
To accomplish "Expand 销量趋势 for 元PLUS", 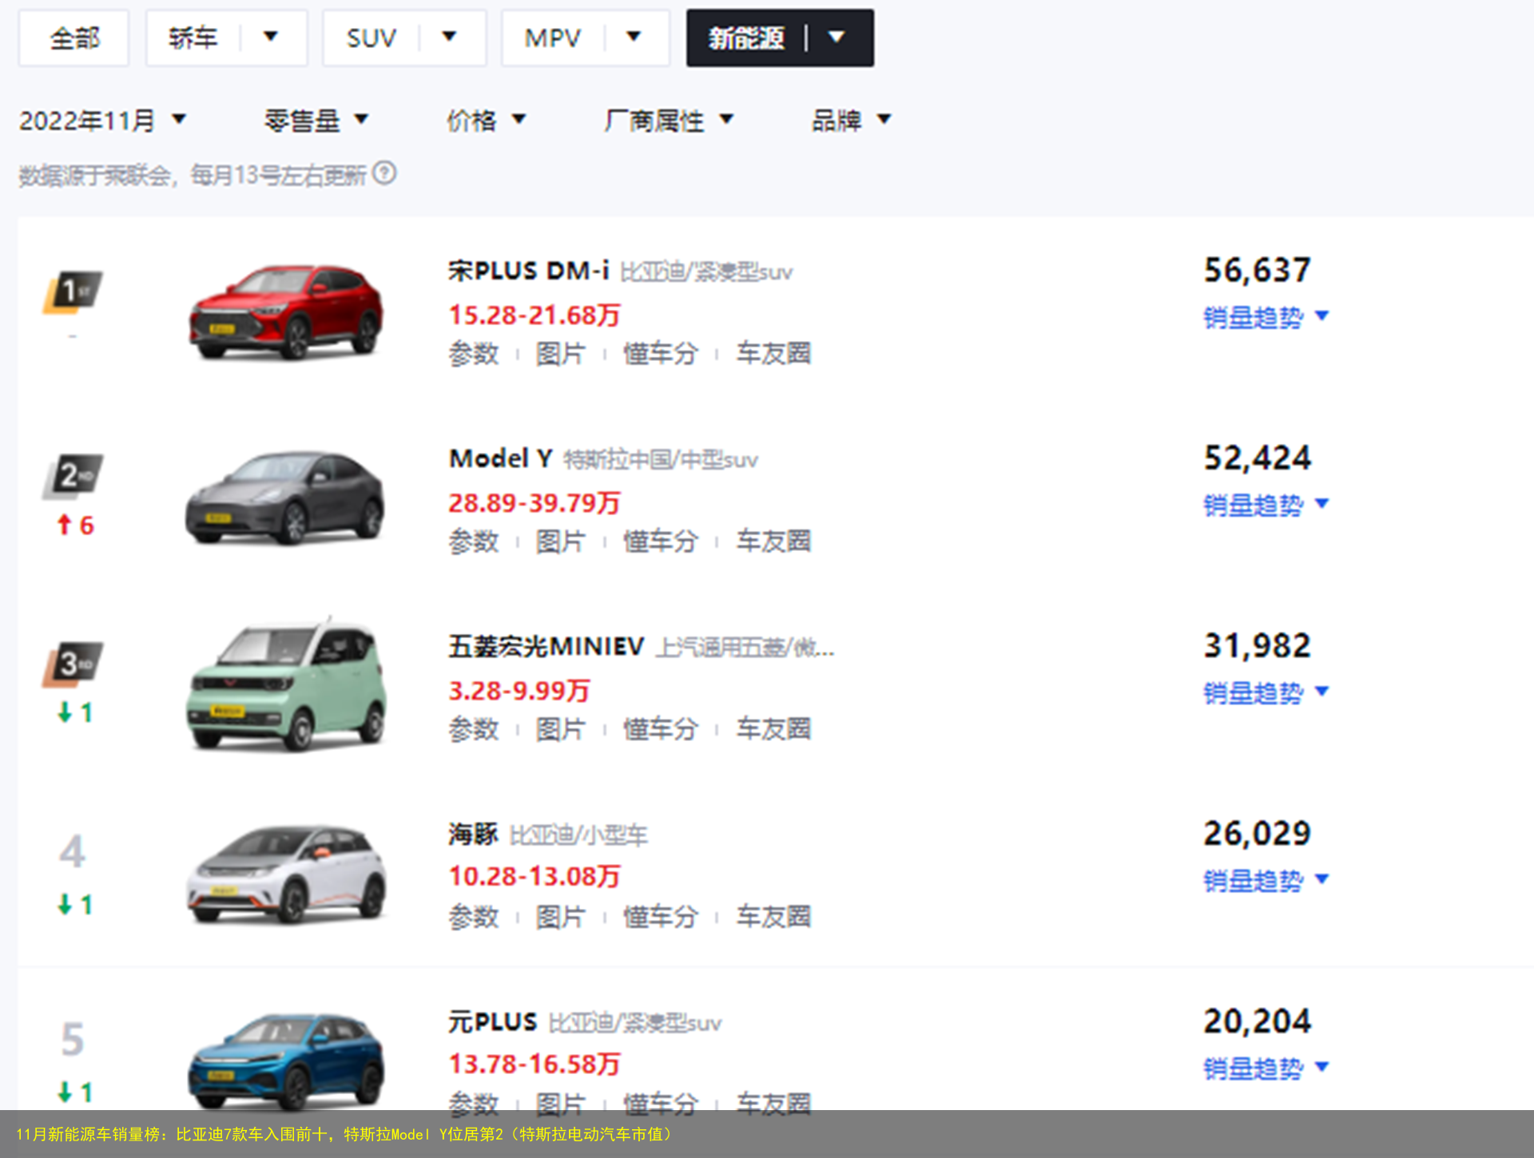I will pos(1266,1068).
